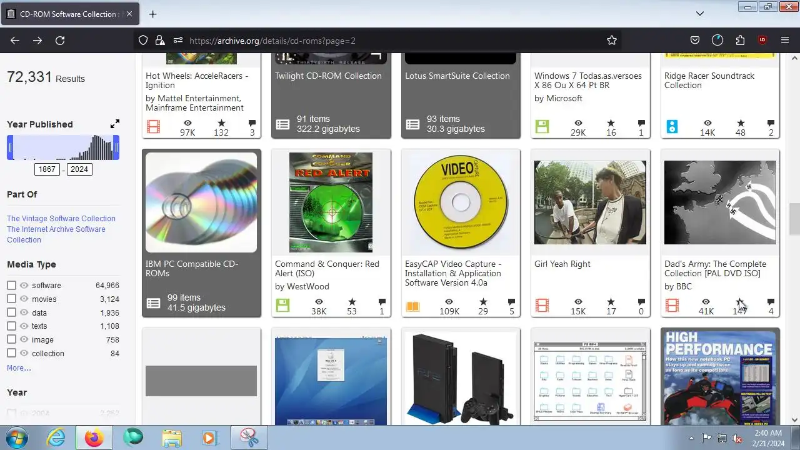Click texts book icon on EasyCAP card
The width and height of the screenshot is (800, 450).
412,306
